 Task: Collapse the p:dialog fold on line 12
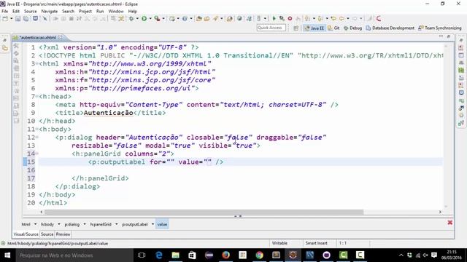(x=37, y=138)
